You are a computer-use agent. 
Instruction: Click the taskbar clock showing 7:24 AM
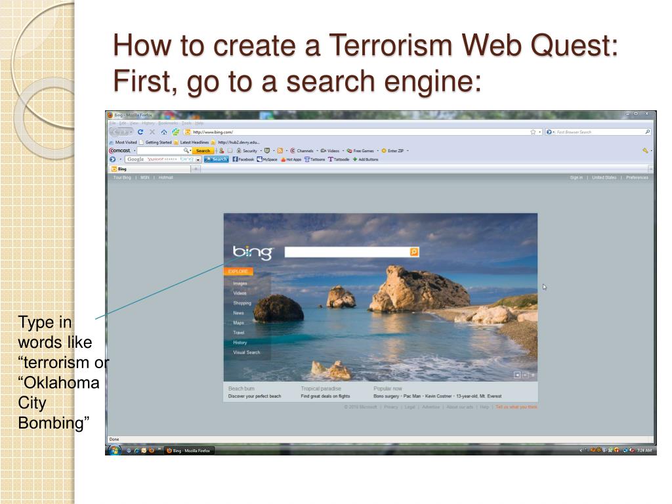click(x=644, y=450)
